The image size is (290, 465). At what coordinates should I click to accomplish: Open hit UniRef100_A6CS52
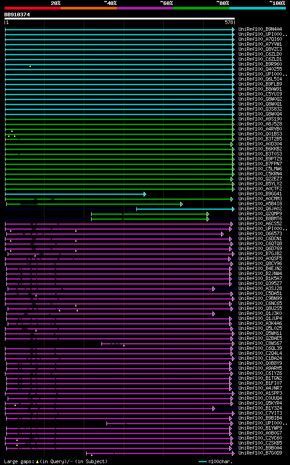click(261, 223)
